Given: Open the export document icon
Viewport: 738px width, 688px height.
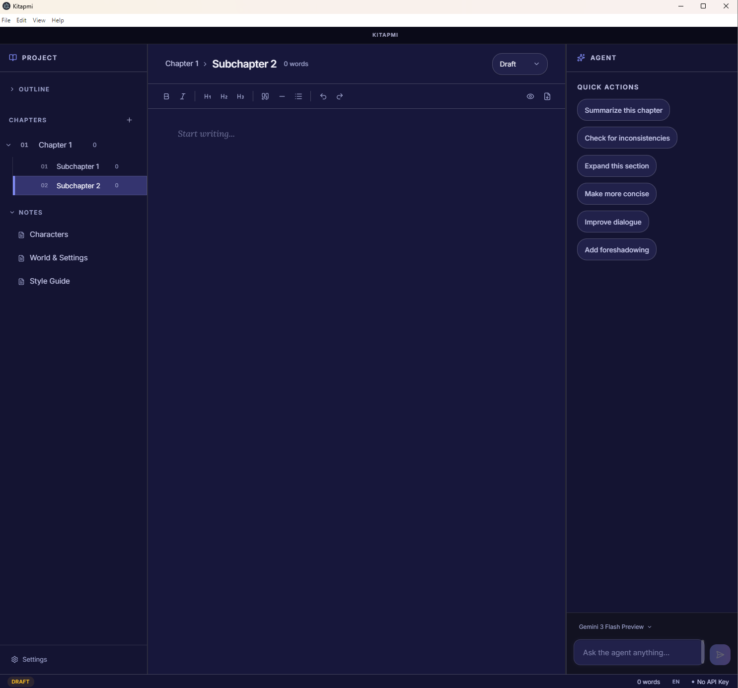Looking at the screenshot, I should point(547,96).
